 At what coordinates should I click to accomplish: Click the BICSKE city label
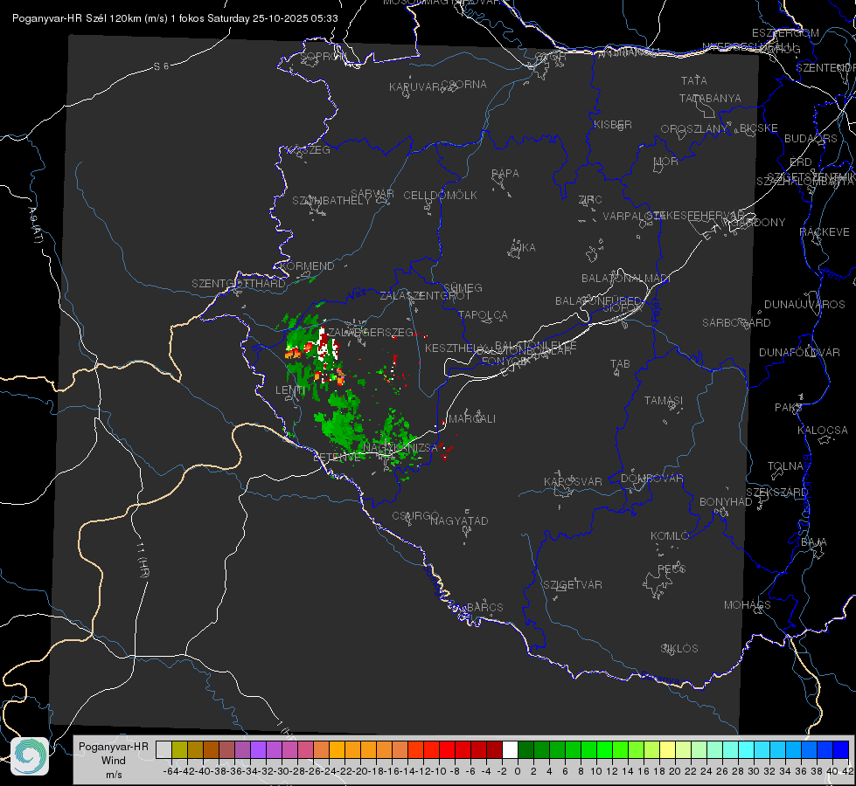pyautogui.click(x=759, y=128)
